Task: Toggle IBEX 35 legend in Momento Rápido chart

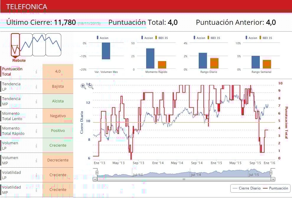Action: tap(162, 38)
